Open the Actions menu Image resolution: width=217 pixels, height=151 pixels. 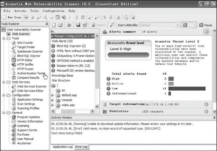[20, 11]
